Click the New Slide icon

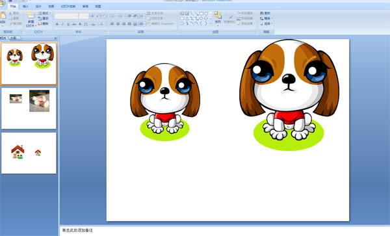click(31, 16)
